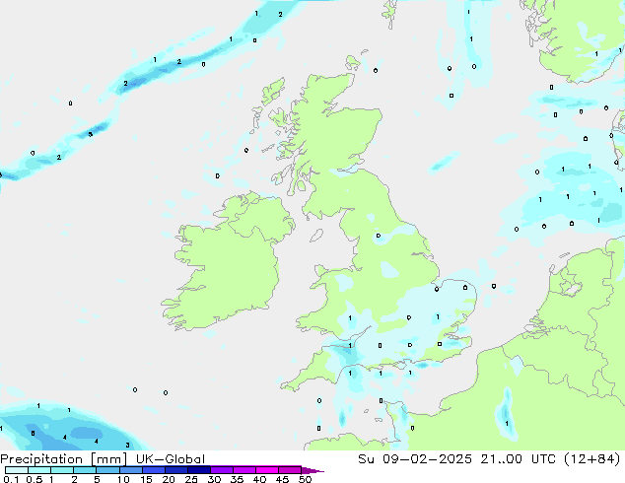Click the '21..00 UTC' time text
Image resolution: width=625 pixels, height=483 pixels.
[519, 459]
